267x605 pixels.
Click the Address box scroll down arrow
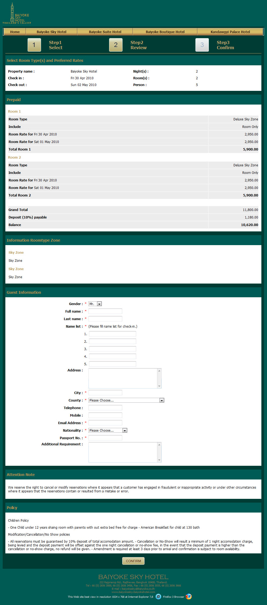click(159, 386)
